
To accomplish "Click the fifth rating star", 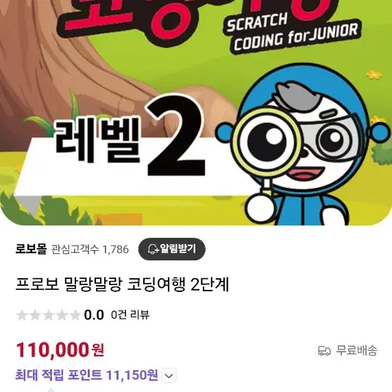I will pyautogui.click(x=75, y=315).
